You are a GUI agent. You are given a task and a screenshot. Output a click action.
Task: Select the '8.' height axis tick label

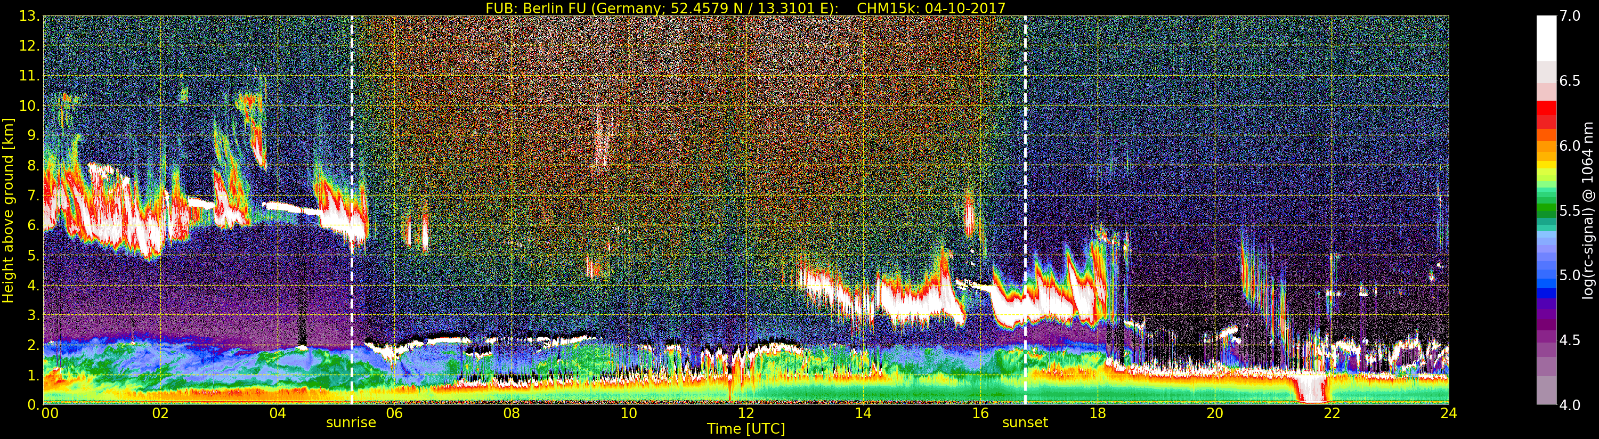coord(33,166)
